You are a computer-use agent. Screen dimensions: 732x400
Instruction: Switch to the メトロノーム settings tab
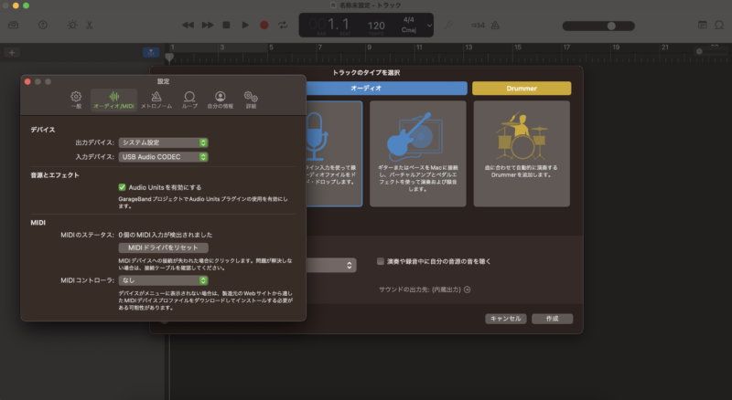coord(156,100)
